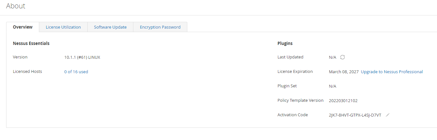
Task: Click the policy template version number 202203012102
Action: [343, 101]
